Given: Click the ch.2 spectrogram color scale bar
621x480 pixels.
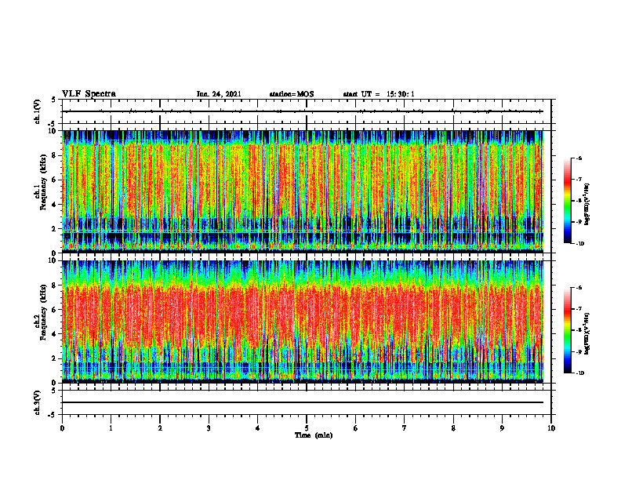Looking at the screenshot, I should click(x=567, y=330).
